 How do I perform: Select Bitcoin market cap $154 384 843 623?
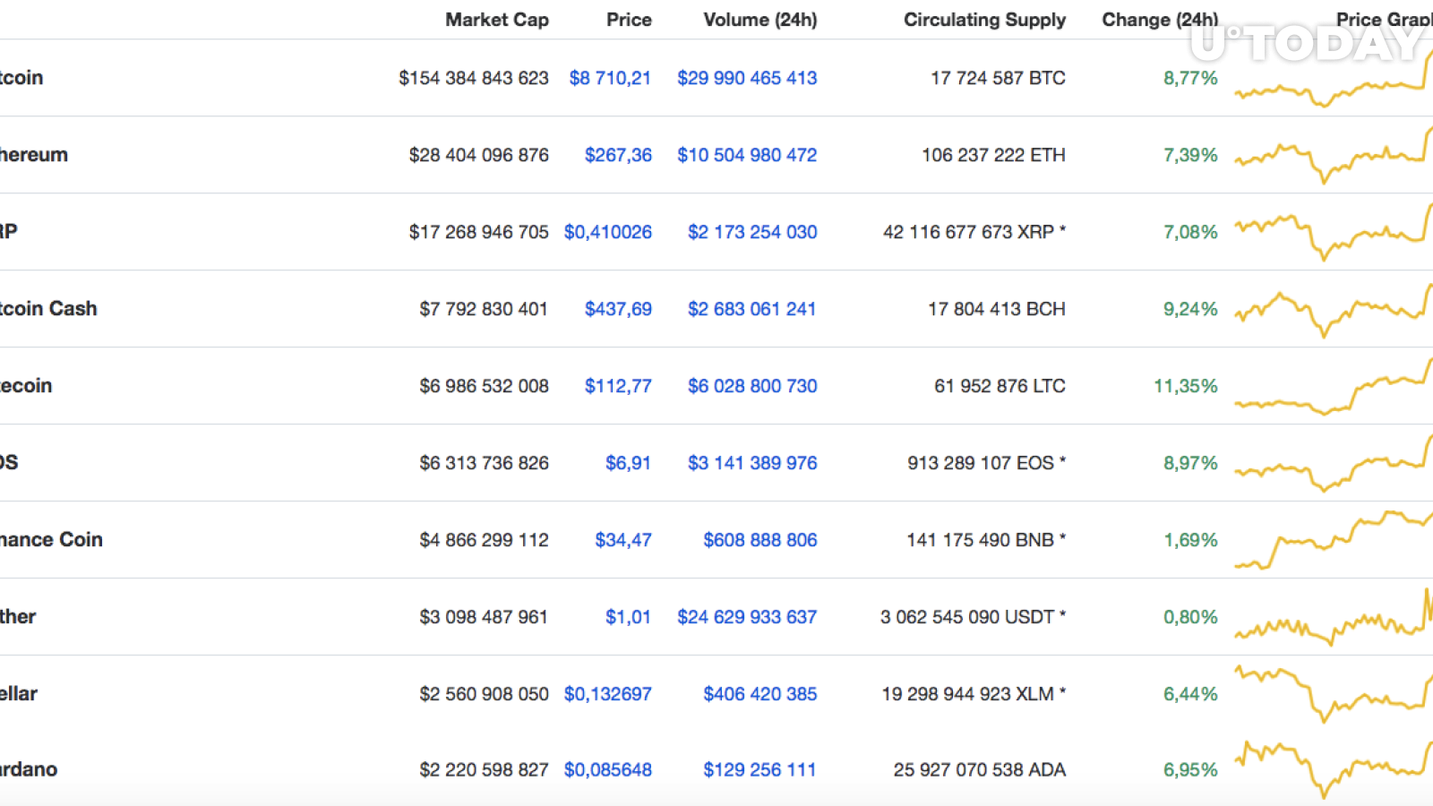[474, 78]
